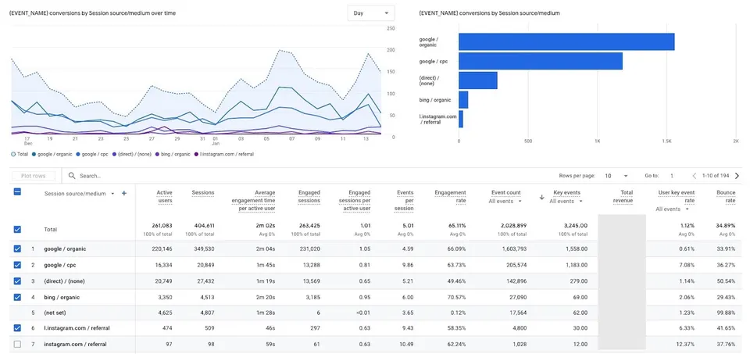
Task: Click the search magnifier icon
Action: 72,176
